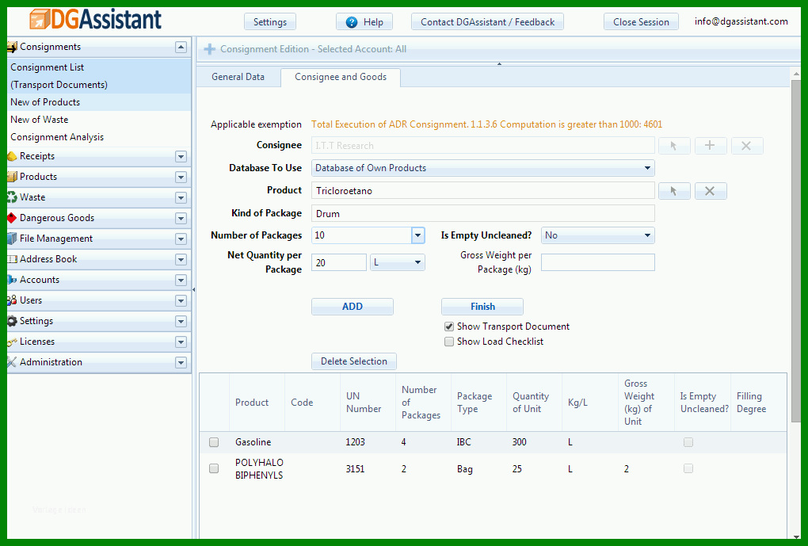Screen dimensions: 808x546
Task: Open New of Products menu item
Action: coord(99,102)
